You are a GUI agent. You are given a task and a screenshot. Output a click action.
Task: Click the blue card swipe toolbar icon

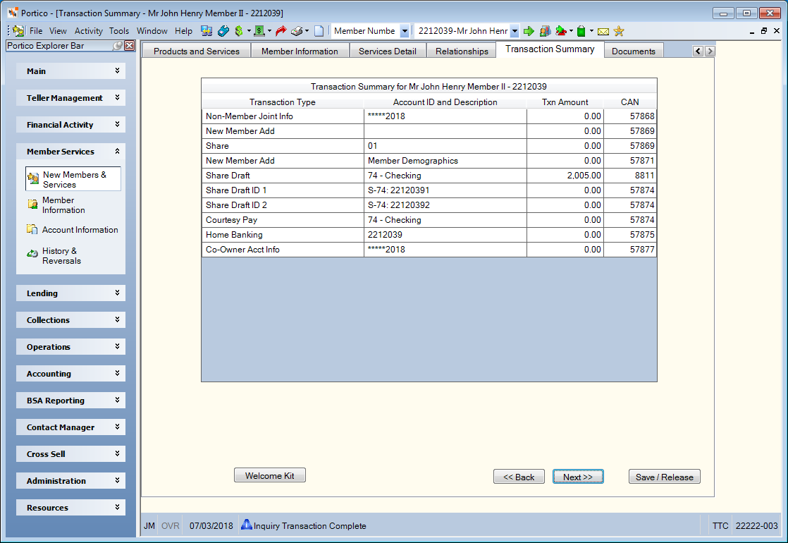point(223,31)
